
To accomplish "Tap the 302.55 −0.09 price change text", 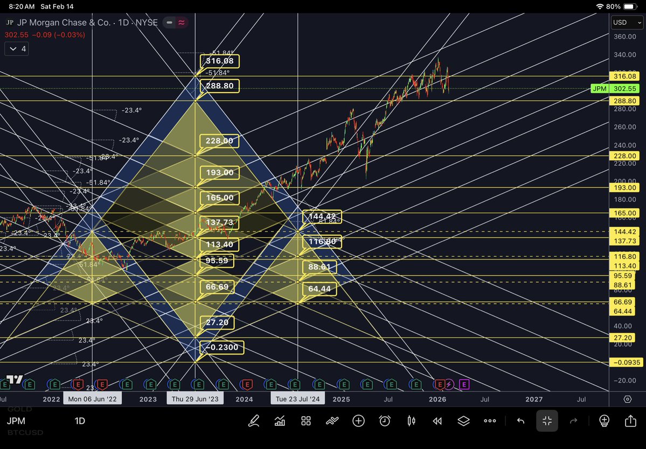I will click(x=45, y=35).
